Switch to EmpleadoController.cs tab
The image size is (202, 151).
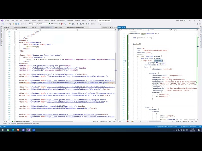pos(20,27)
